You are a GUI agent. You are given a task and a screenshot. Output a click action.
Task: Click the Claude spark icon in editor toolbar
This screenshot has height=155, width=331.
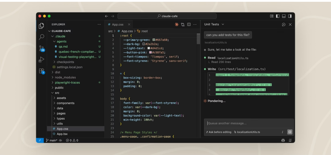coord(177,25)
